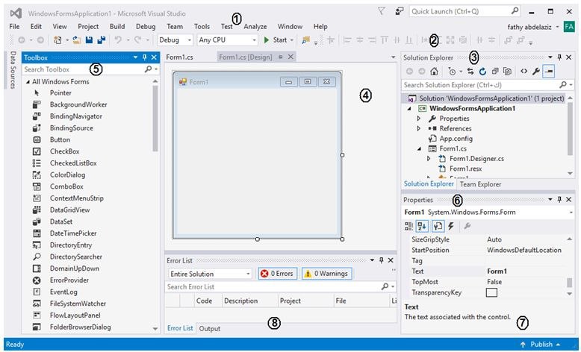Click the feedback icon beside Quick Launch
The image size is (581, 352).
(x=399, y=11)
